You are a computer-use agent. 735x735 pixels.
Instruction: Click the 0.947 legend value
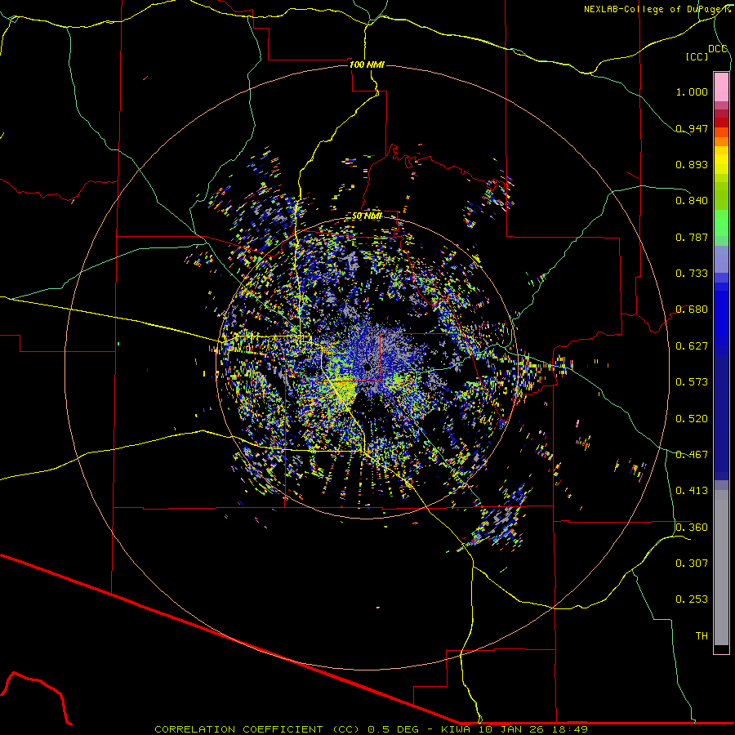692,128
